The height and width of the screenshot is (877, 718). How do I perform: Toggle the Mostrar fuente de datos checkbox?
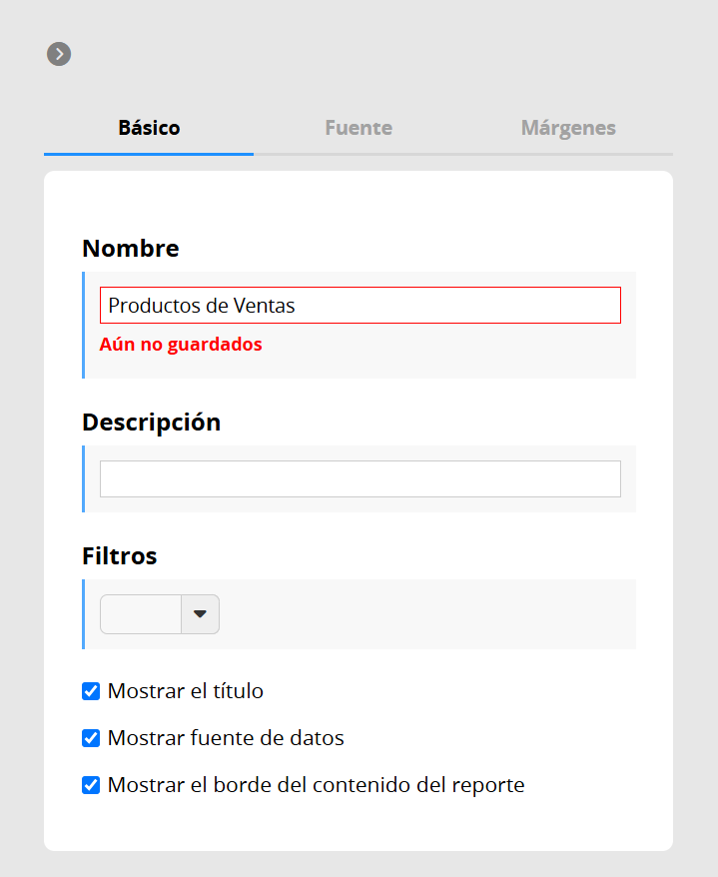click(x=91, y=738)
